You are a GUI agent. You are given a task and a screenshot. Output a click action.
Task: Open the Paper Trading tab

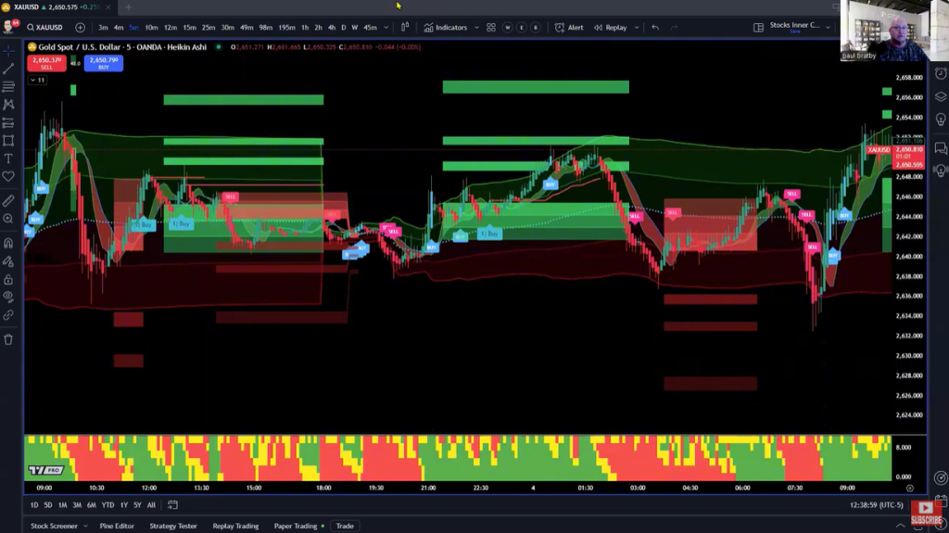tap(296, 526)
